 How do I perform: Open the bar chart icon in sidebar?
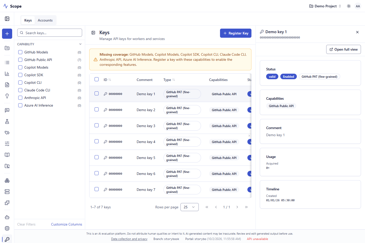click(7, 74)
